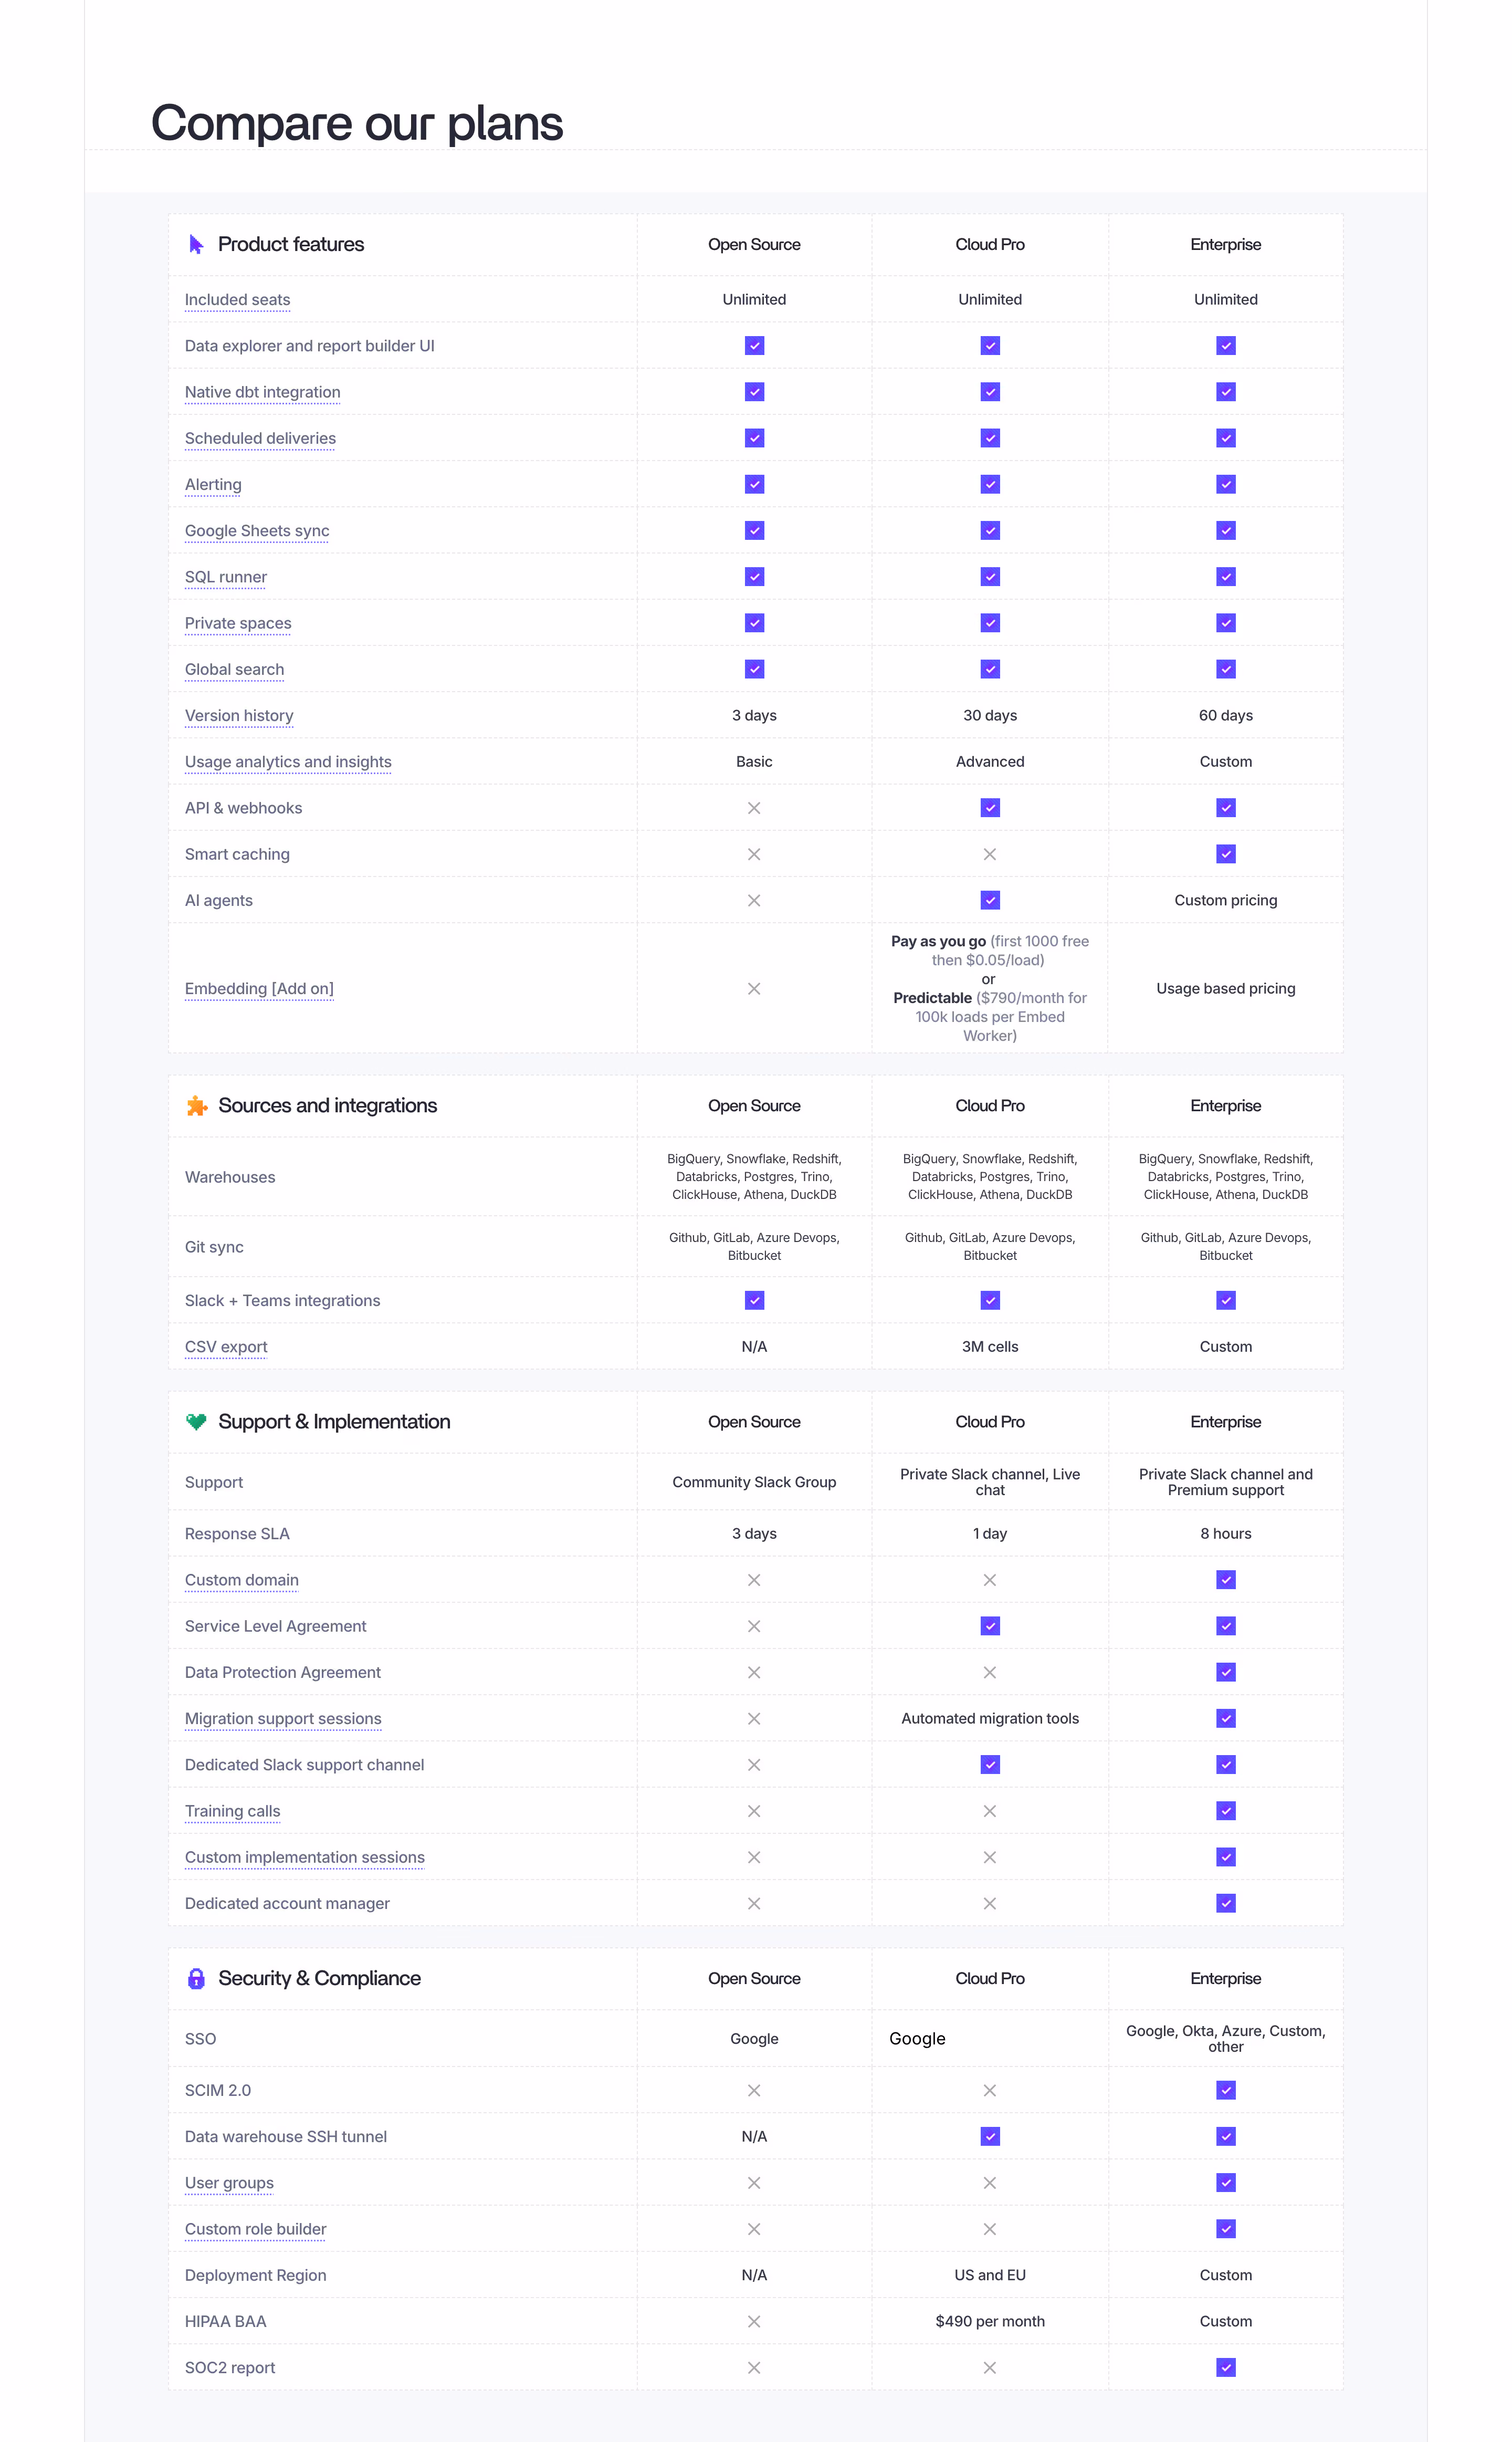Click the Google Sheets sync link
The height and width of the screenshot is (2442, 1512).
pos(257,531)
